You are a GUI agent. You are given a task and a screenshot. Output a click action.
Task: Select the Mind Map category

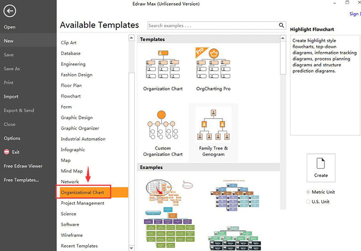coord(72,171)
